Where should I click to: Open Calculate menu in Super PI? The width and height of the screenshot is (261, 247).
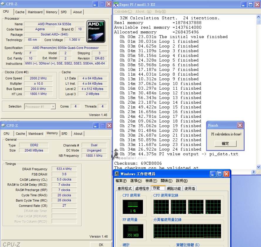(x=123, y=11)
